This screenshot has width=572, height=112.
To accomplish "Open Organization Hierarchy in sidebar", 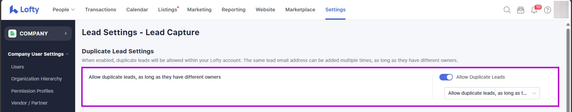I will [x=36, y=79].
